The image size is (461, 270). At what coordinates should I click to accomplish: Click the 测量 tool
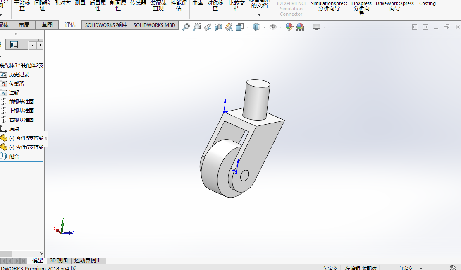(80, 3)
